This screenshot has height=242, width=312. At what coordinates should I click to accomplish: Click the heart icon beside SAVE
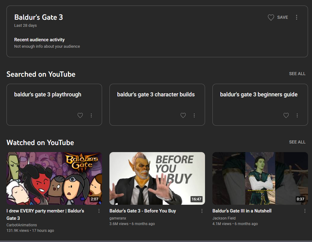tap(271, 18)
